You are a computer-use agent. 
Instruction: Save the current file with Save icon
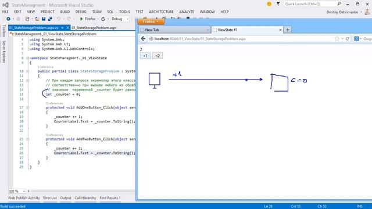(44, 19)
